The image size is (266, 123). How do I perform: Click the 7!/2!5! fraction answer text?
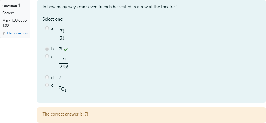pyautogui.click(x=64, y=63)
